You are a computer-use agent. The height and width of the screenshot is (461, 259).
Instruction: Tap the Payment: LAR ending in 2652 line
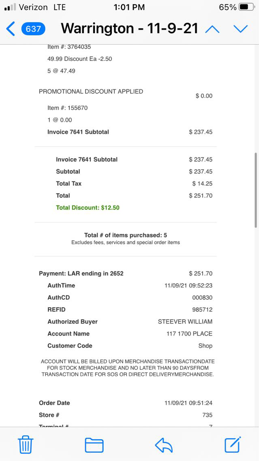[81, 274]
